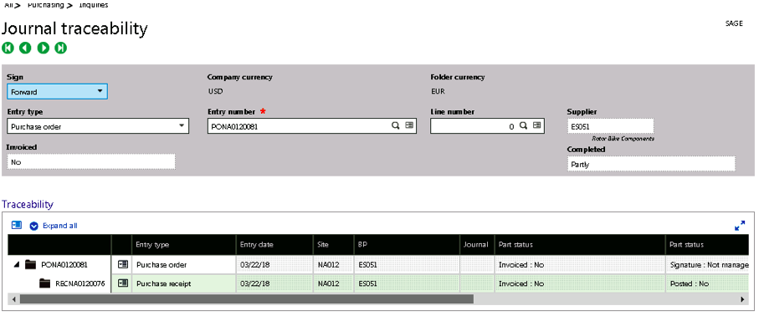Click All in the breadcrumb
This screenshot has width=759, height=316.
pyautogui.click(x=8, y=5)
